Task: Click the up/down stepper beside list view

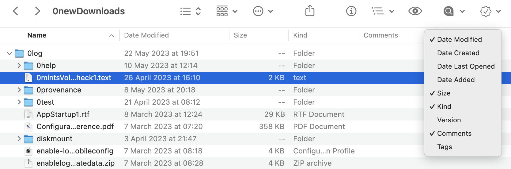Action: (198, 11)
